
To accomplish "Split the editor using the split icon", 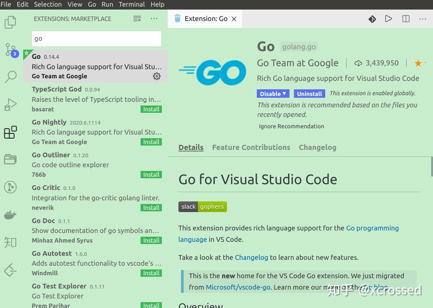I will (405, 19).
